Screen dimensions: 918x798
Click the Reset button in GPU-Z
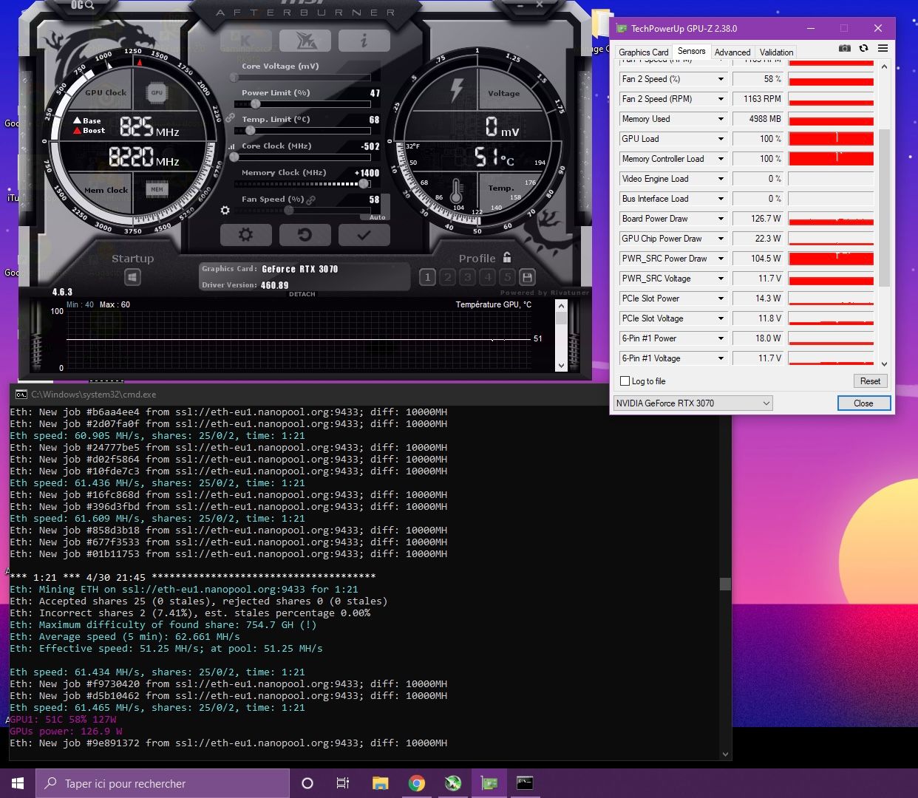[x=870, y=381]
